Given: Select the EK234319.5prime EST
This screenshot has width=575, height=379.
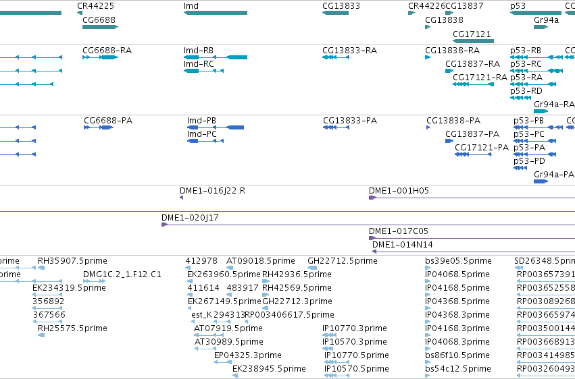Looking at the screenshot, I should point(47,295).
